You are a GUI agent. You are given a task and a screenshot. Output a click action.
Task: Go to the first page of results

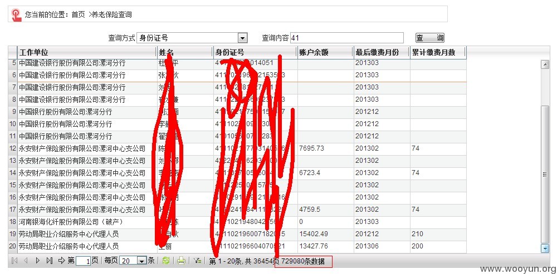point(14,261)
